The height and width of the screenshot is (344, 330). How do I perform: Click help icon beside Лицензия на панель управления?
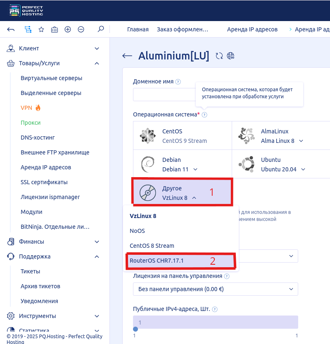click(x=227, y=276)
